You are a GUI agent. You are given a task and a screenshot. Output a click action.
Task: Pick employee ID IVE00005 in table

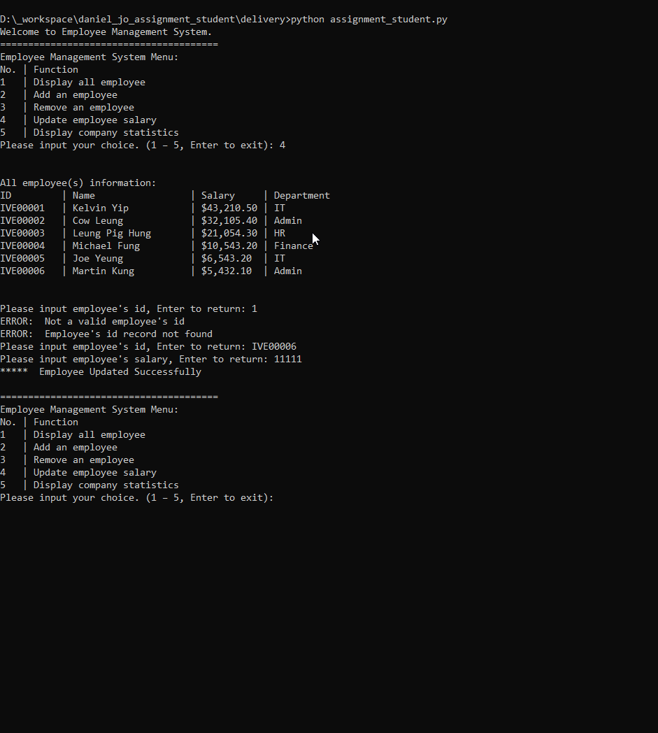[x=22, y=258]
